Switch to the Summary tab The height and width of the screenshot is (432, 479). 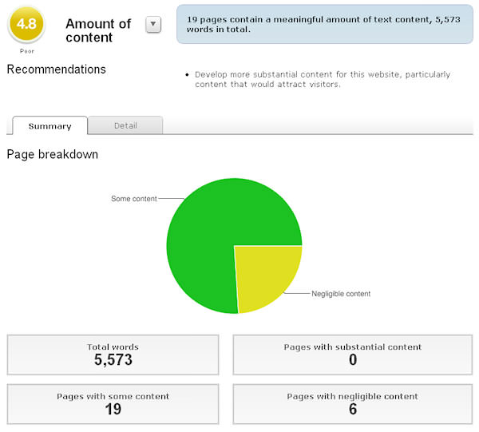pyautogui.click(x=49, y=126)
